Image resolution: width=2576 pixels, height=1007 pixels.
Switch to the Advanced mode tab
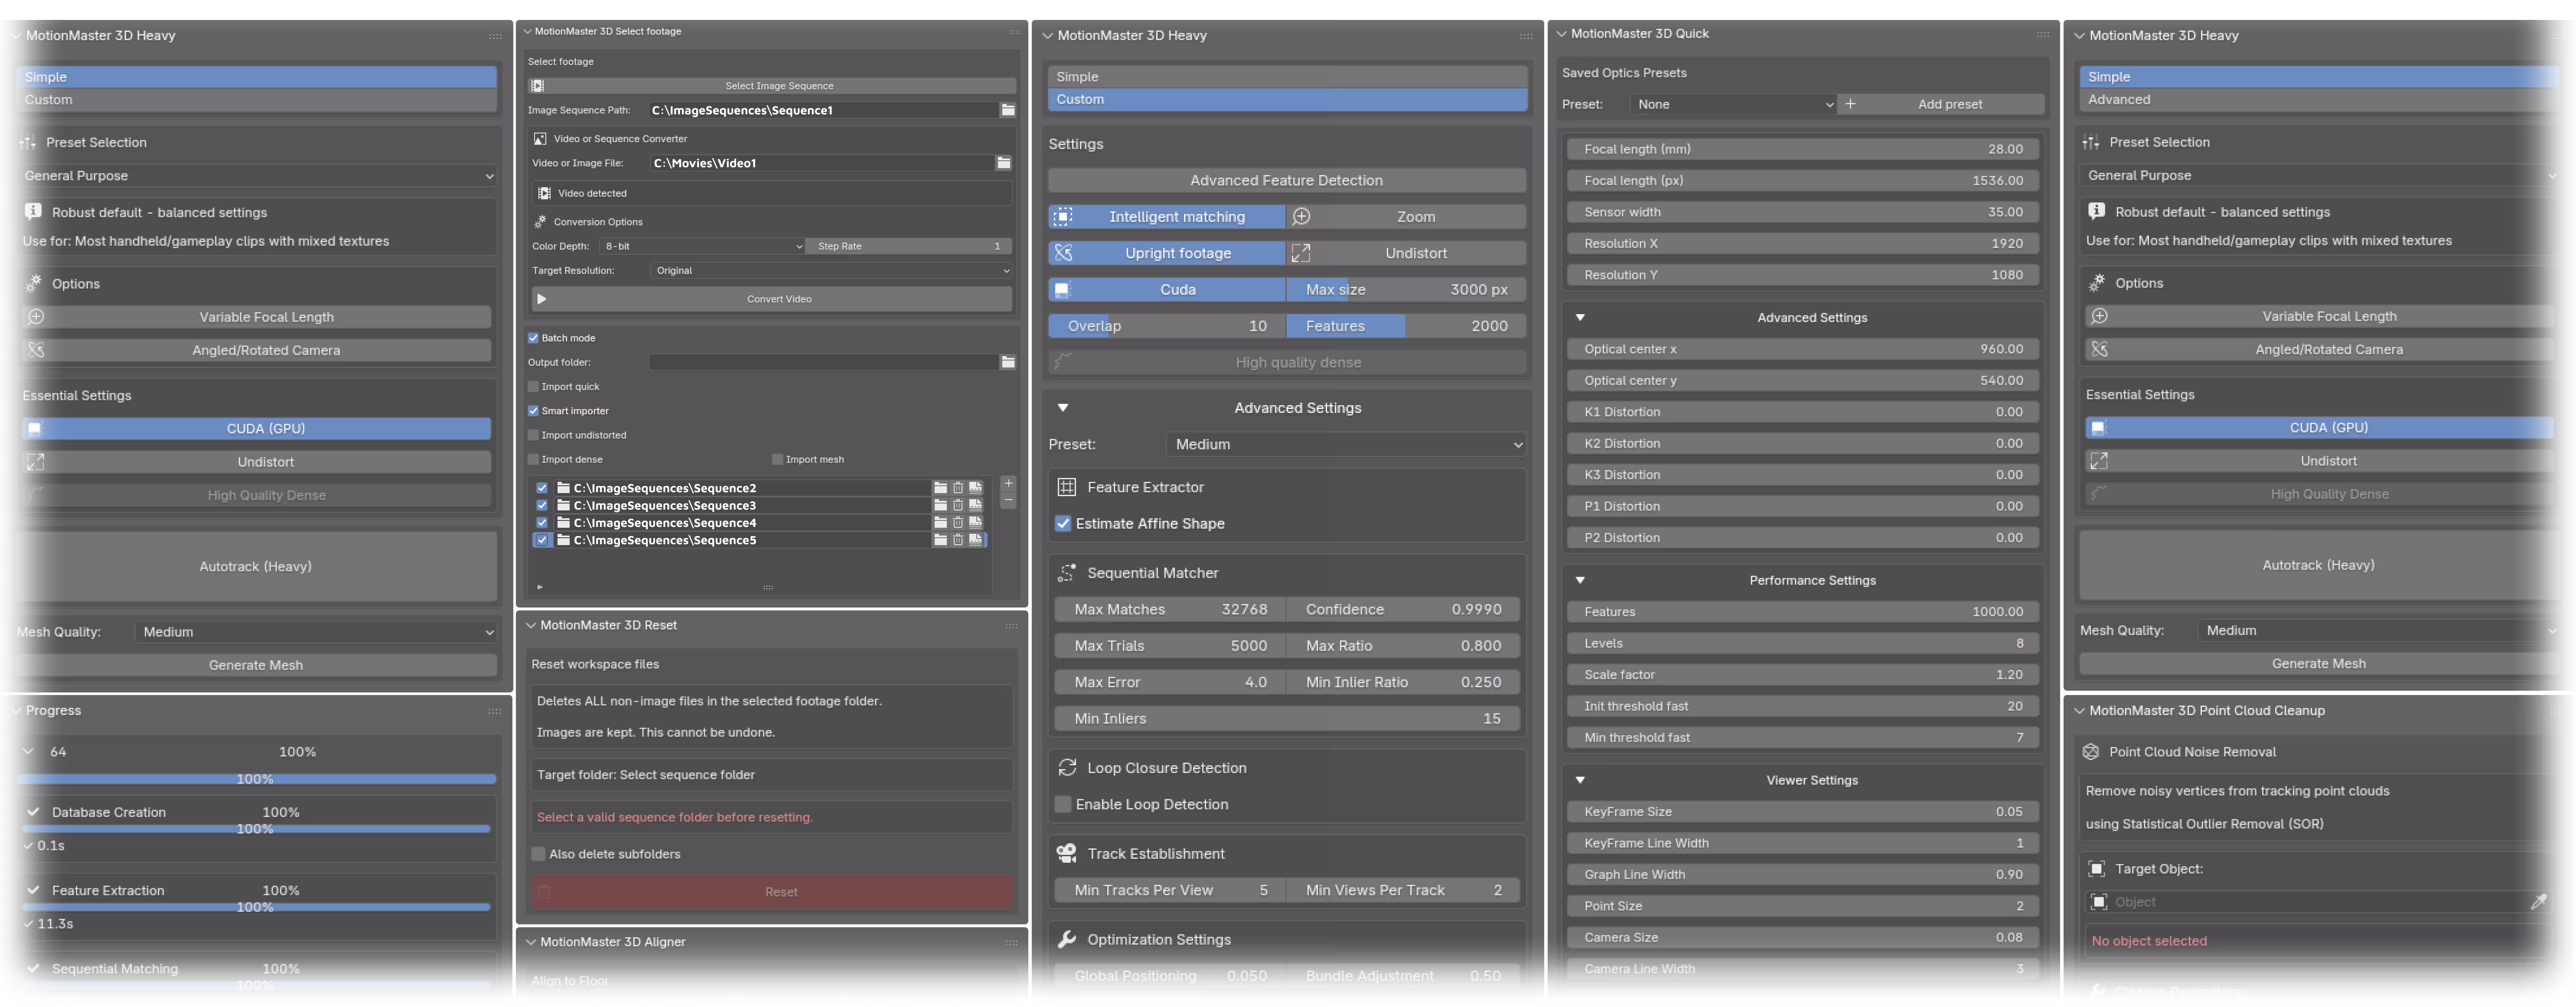pyautogui.click(x=2318, y=100)
